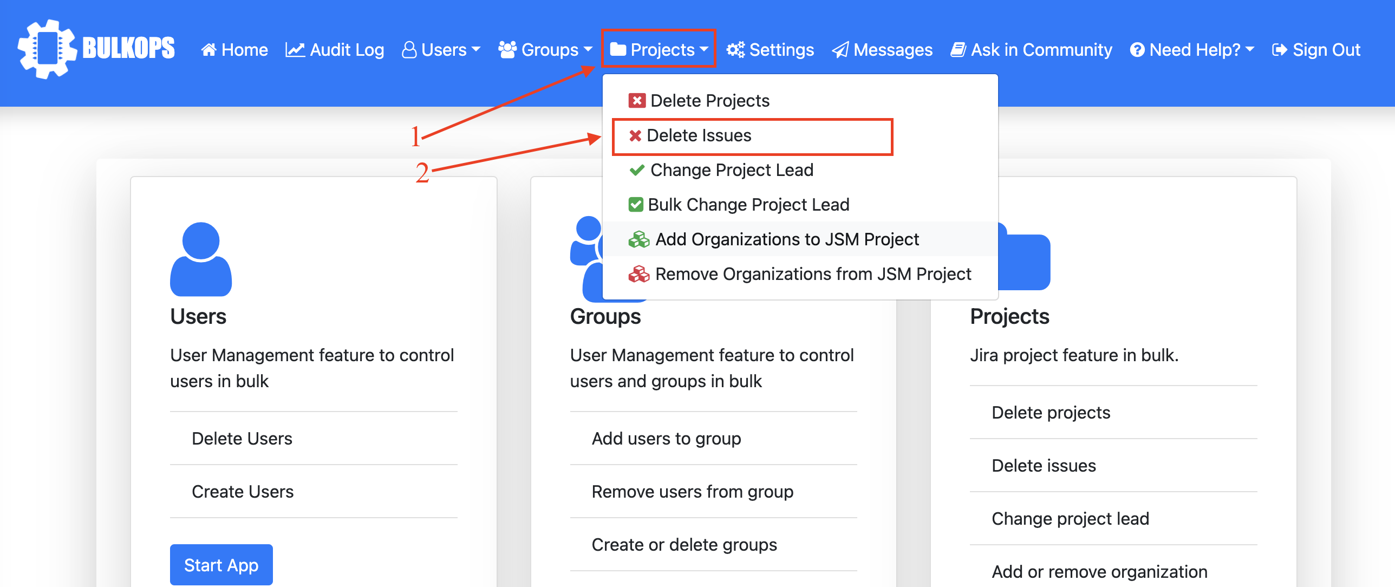Go to the Home link
The image size is (1395, 587).
[x=234, y=50]
